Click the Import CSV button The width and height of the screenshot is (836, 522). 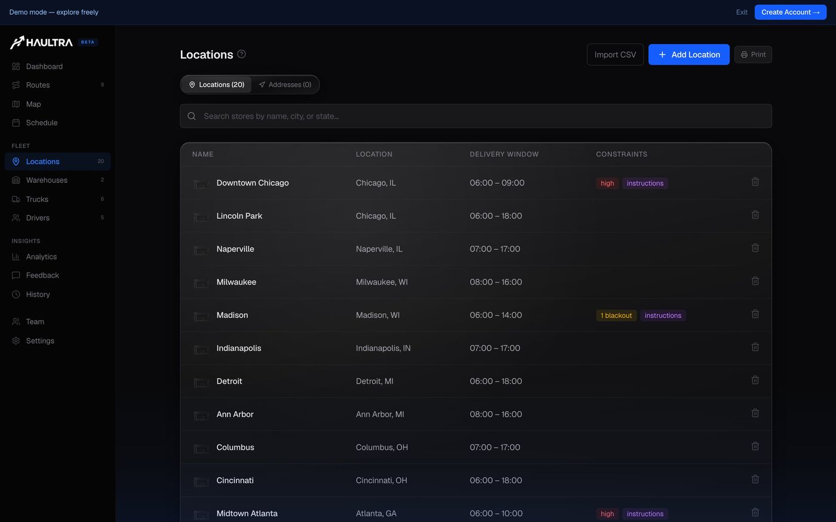pyautogui.click(x=615, y=54)
